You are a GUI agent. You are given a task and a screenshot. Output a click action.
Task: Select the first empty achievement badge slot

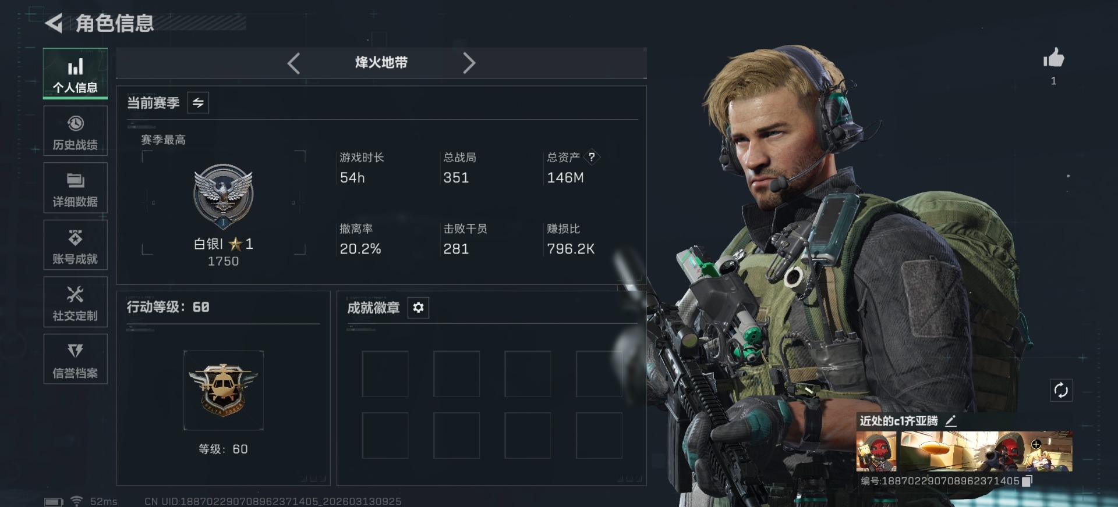[385, 374]
